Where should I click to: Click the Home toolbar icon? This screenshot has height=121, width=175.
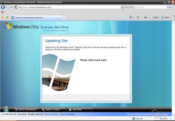point(131,17)
